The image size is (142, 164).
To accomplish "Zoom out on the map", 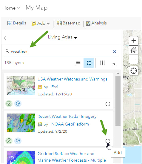I will [x=134, y=59].
